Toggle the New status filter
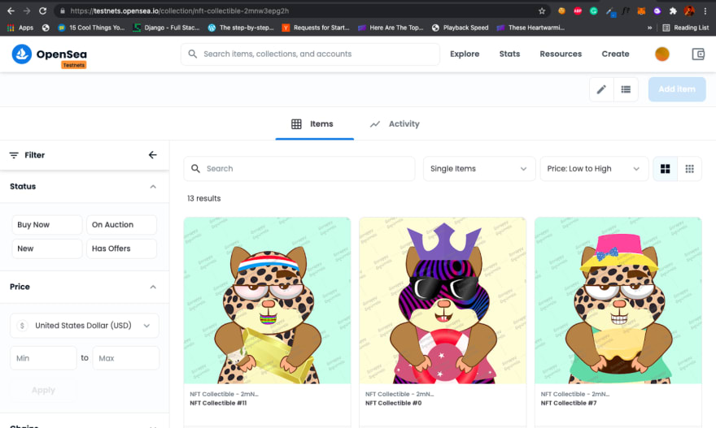716x428 pixels. point(46,249)
